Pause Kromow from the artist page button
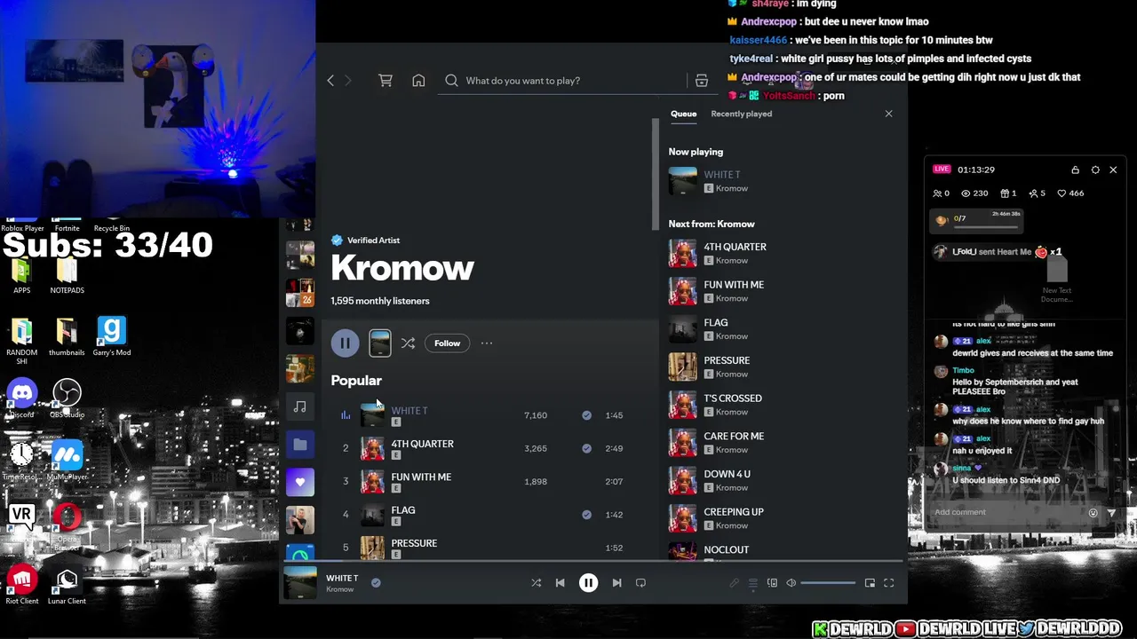The height and width of the screenshot is (639, 1137). click(x=345, y=343)
